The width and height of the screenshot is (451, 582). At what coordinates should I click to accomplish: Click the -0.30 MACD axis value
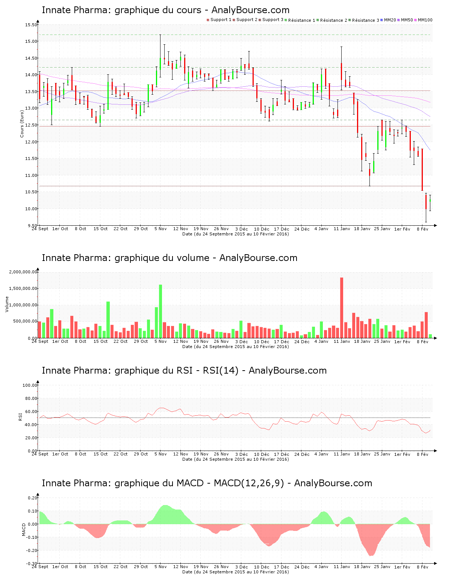coord(32,564)
